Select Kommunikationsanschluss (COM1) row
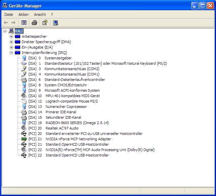 tap(64, 74)
